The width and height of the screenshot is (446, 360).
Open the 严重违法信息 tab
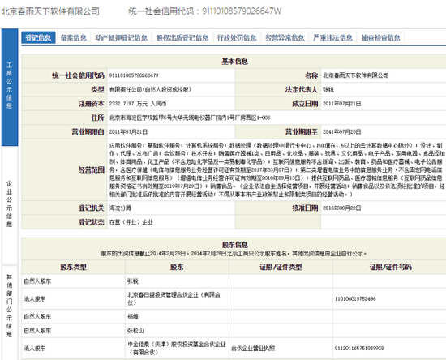coord(332,37)
